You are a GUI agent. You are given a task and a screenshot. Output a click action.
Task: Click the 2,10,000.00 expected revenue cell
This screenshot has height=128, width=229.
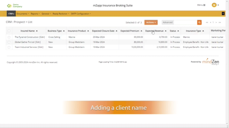(x=162, y=47)
